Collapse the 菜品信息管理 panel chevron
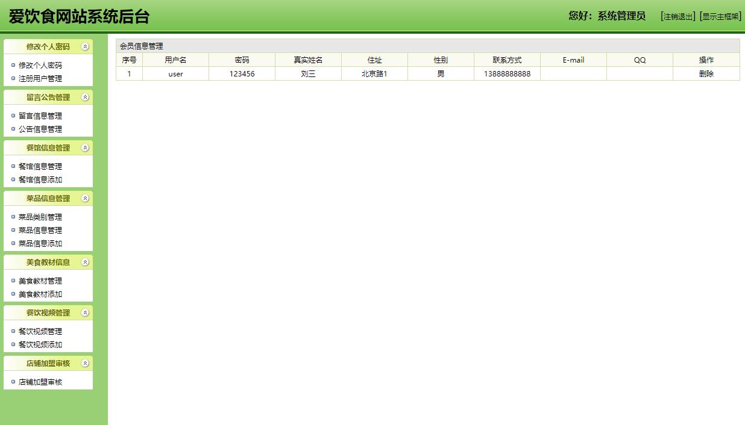 coord(85,198)
